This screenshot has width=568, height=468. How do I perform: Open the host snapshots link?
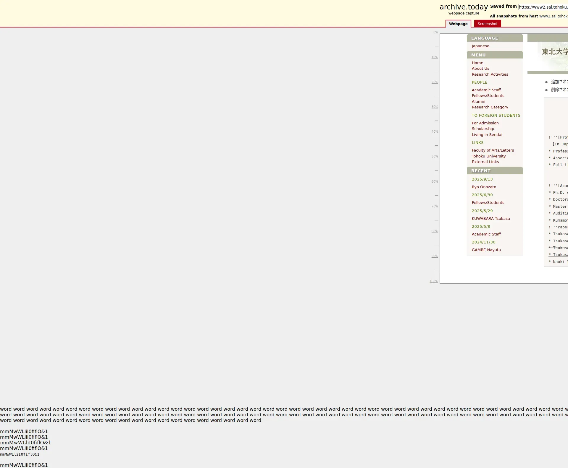tap(553, 16)
